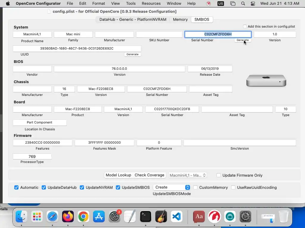Open Spotlight search
The image size is (305, 228).
pos(243,4)
